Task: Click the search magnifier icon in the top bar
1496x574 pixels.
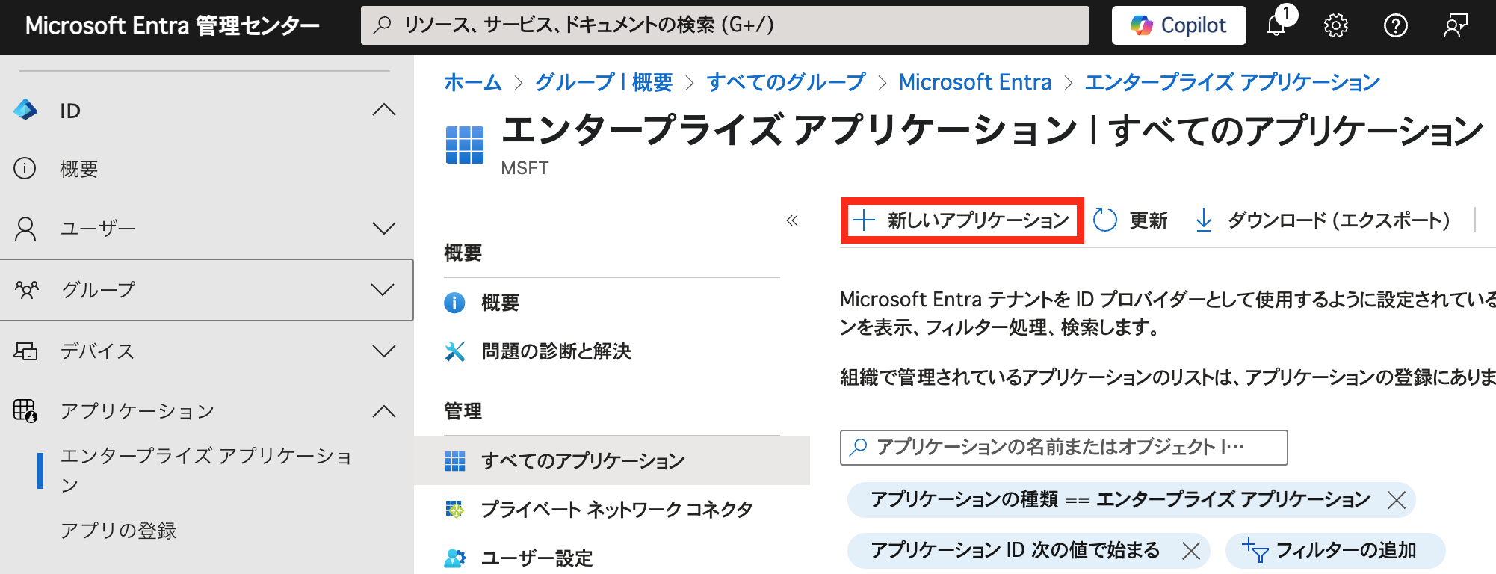Action: point(383,25)
